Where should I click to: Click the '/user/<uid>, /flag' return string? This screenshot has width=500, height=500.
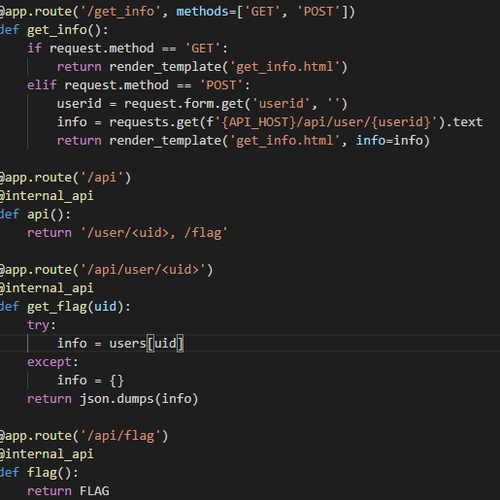click(154, 233)
